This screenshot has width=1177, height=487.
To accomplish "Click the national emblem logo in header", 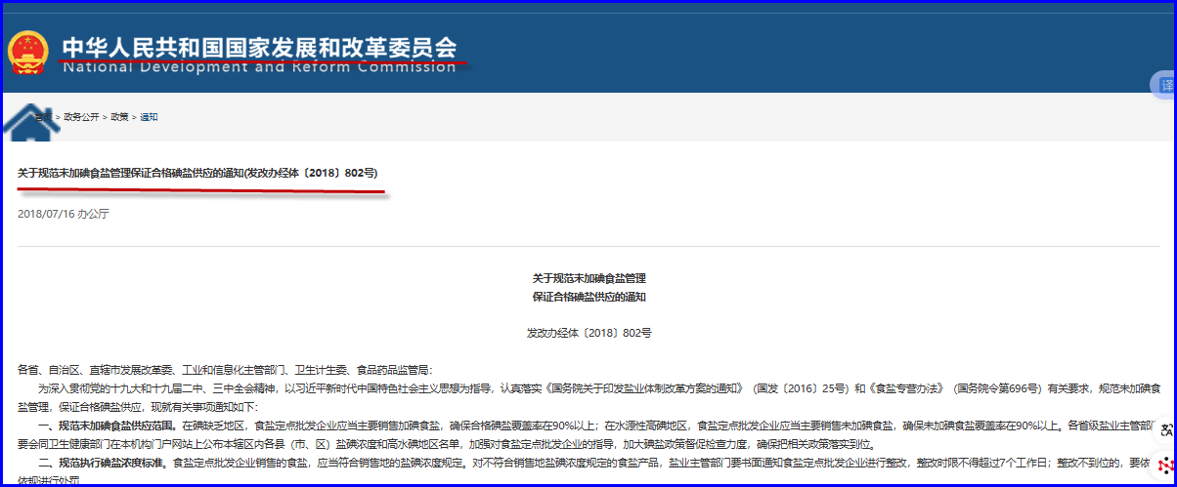I will (x=28, y=53).
